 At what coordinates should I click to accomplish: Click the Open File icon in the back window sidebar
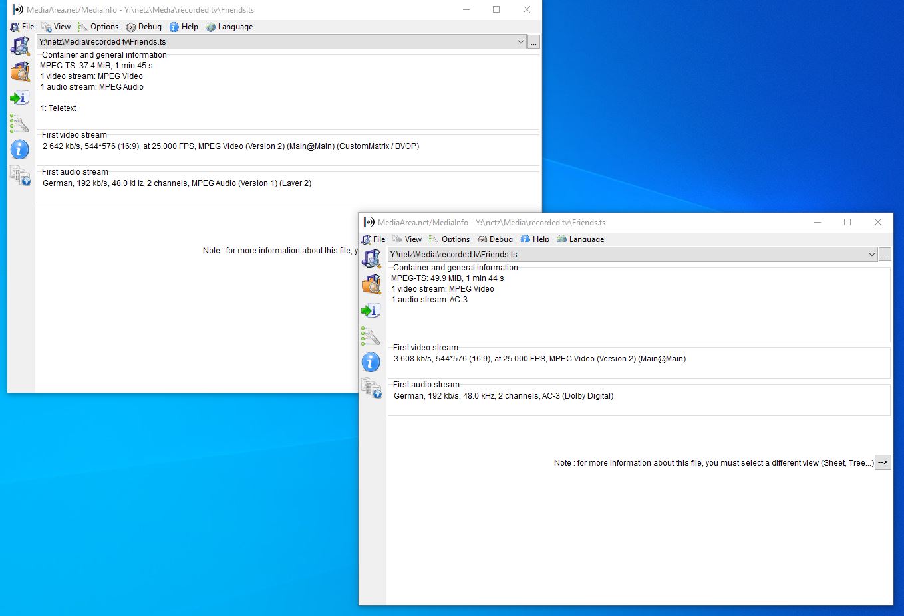point(20,46)
